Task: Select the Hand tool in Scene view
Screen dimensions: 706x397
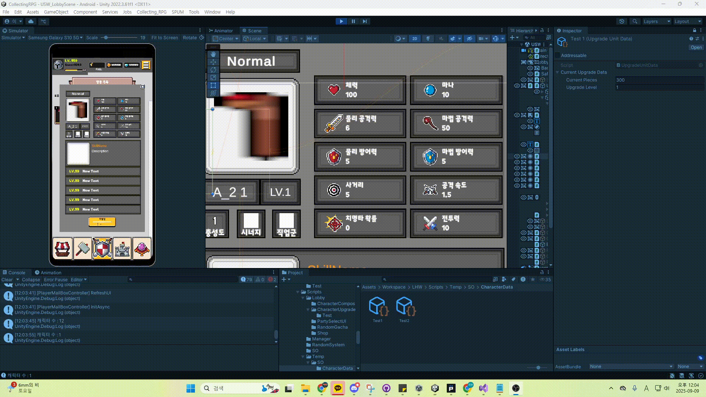Action: click(213, 54)
